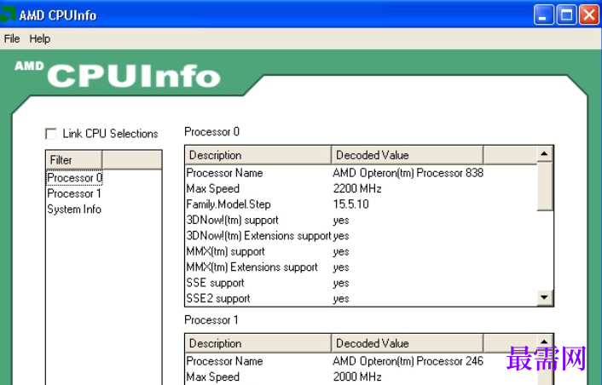Image resolution: width=602 pixels, height=385 pixels.
Task: Select the Max Speed row of Processor 0
Action: [x=361, y=188]
